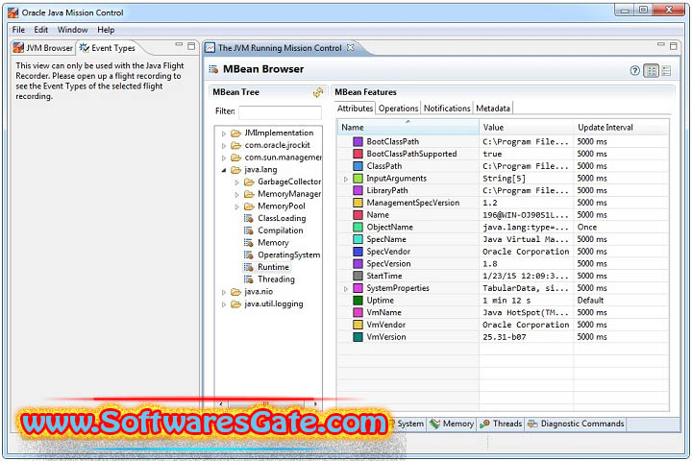The height and width of the screenshot is (461, 692).
Task: Expand the InputArguments attribute row
Action: (346, 179)
